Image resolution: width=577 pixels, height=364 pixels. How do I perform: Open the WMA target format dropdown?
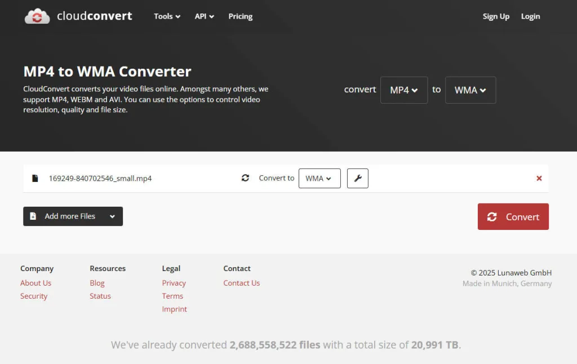[470, 90]
